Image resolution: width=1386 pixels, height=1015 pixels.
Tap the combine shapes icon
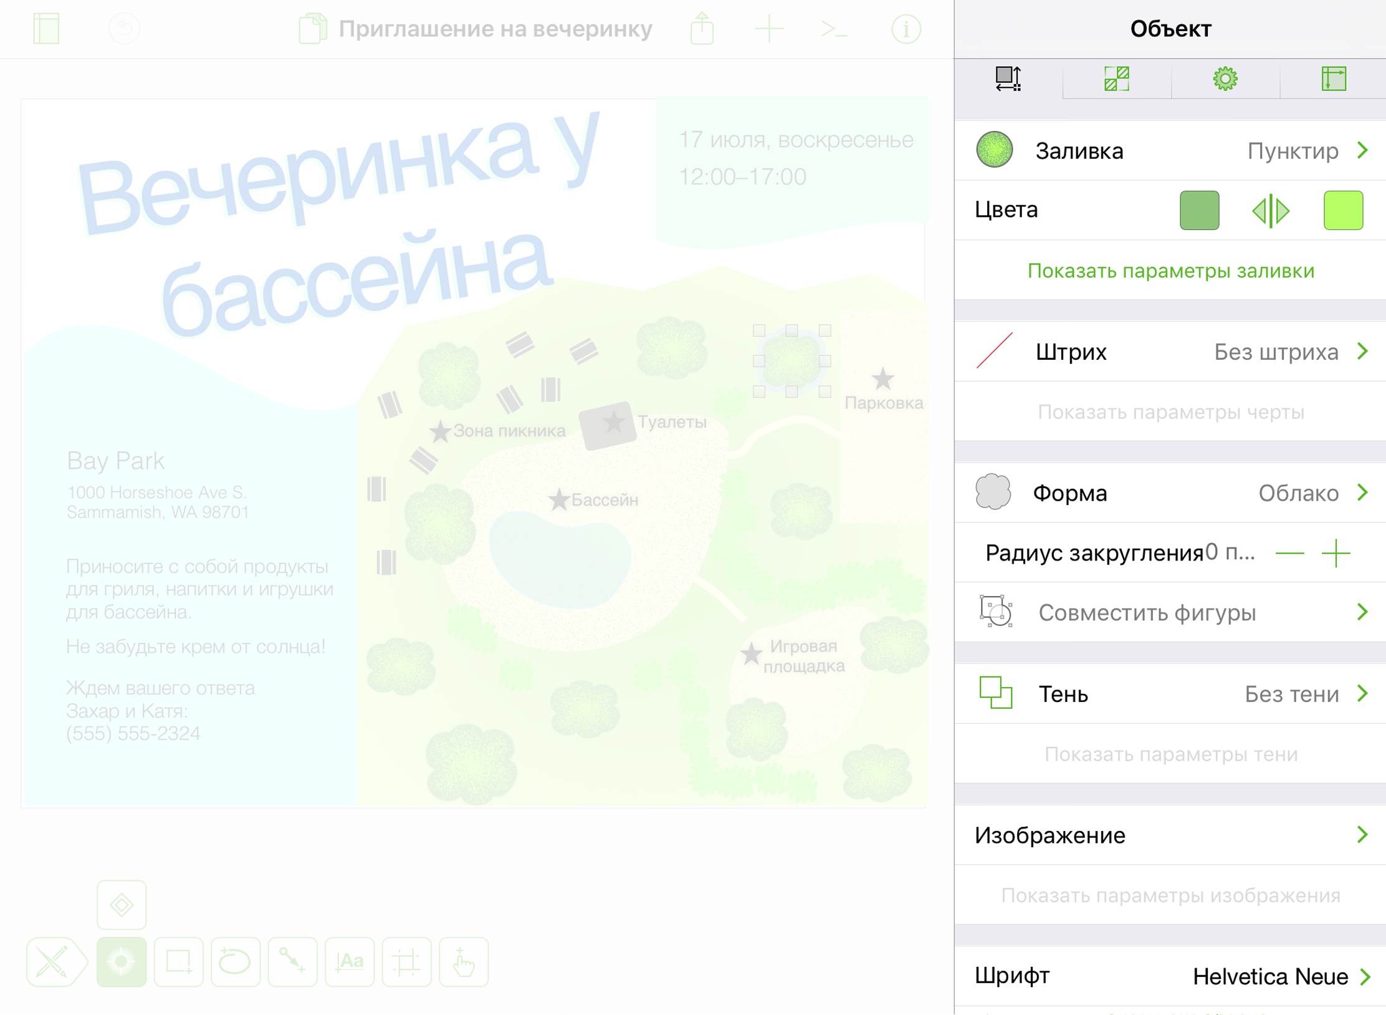pos(995,611)
